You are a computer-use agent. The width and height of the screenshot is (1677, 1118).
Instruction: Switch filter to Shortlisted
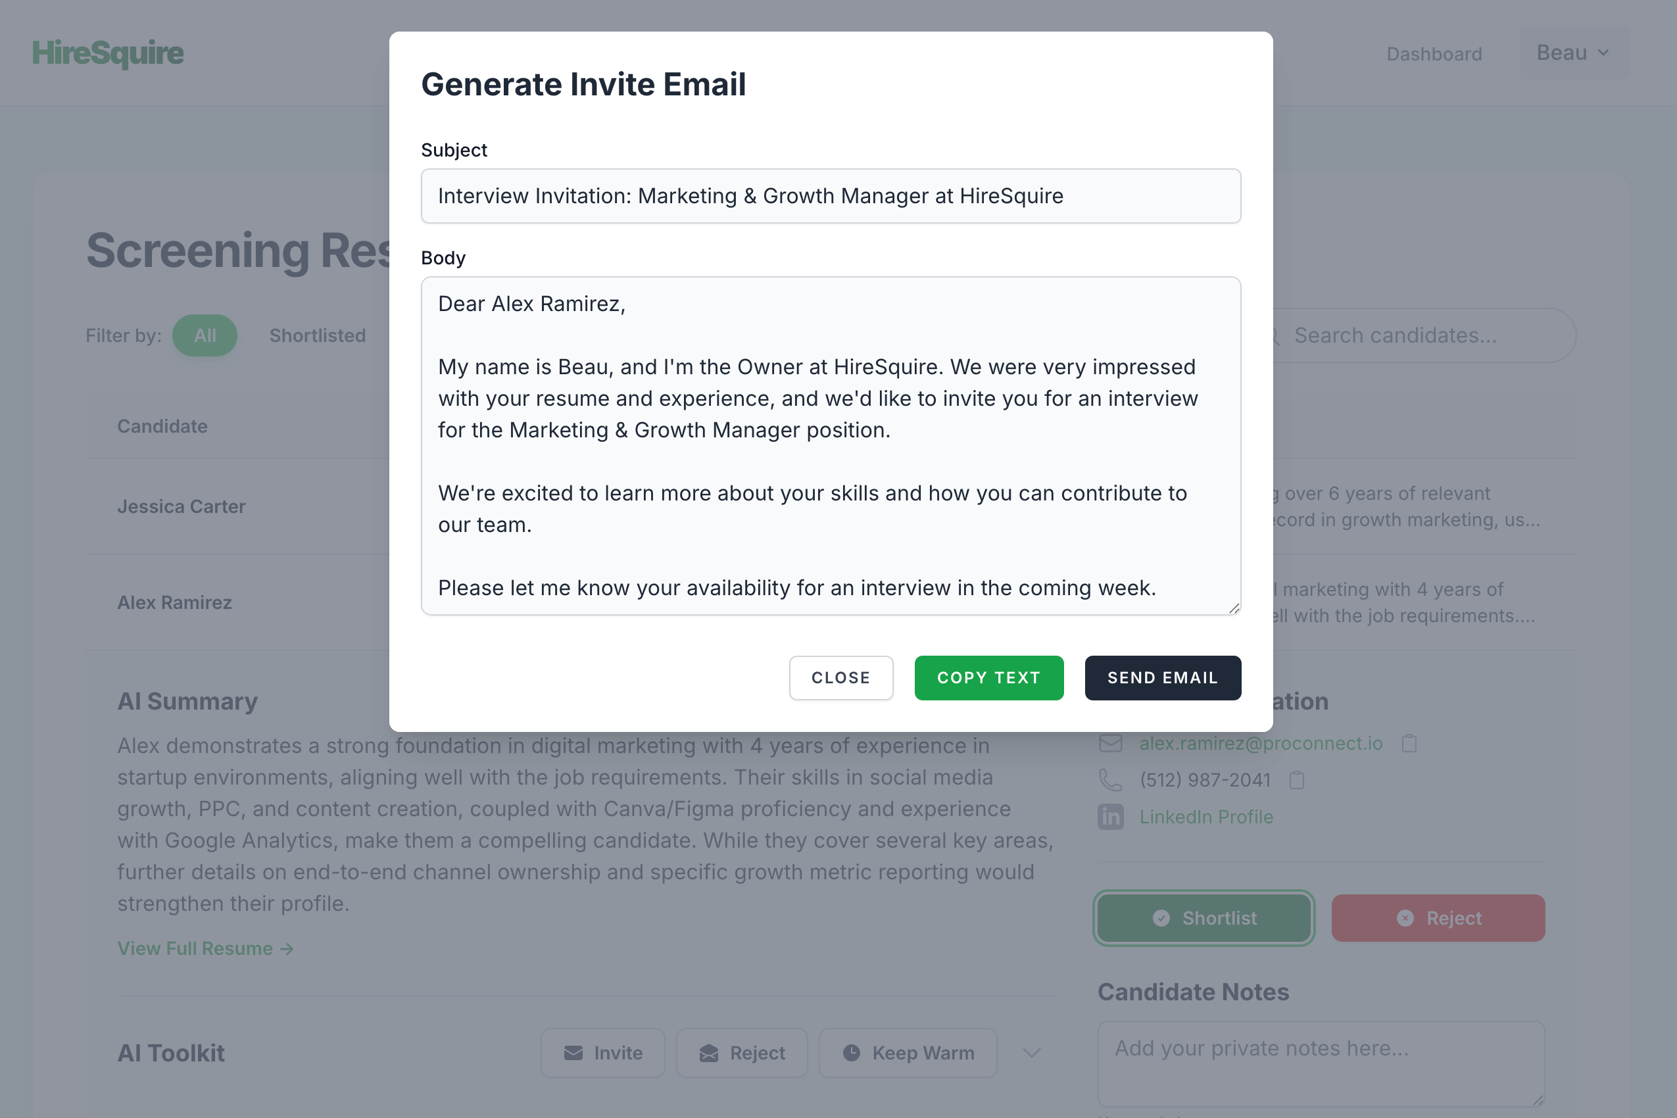coord(317,336)
